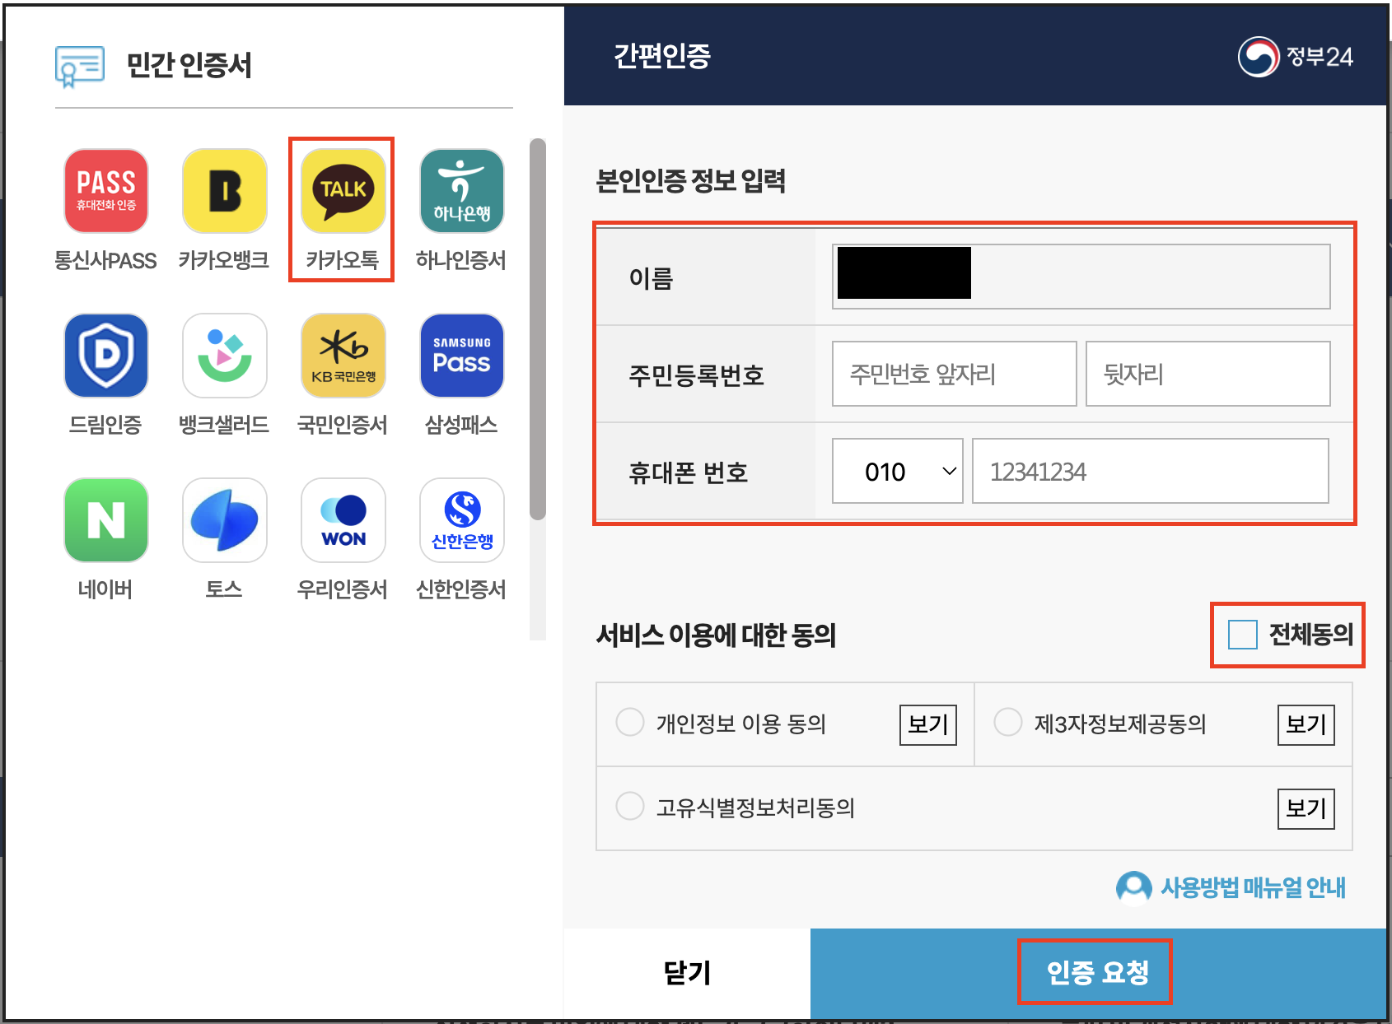Submit with the 인증 요청 button
This screenshot has width=1392, height=1024.
click(x=1097, y=973)
